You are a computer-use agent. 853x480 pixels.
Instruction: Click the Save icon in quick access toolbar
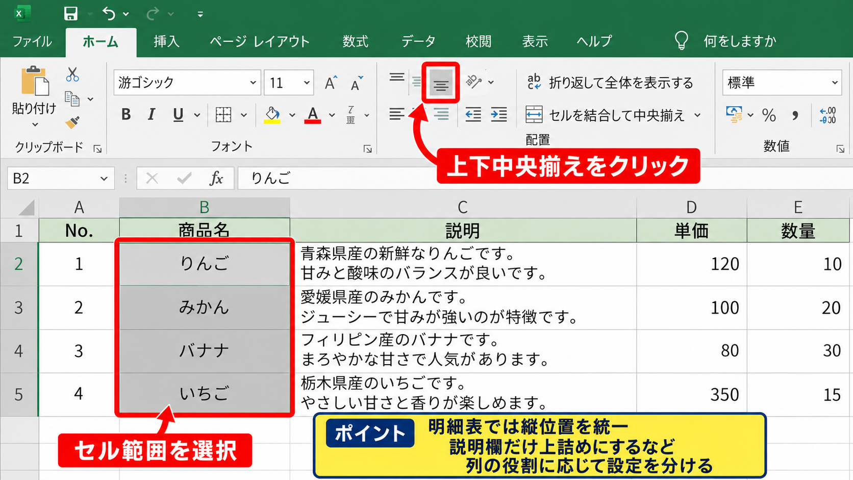click(x=70, y=14)
